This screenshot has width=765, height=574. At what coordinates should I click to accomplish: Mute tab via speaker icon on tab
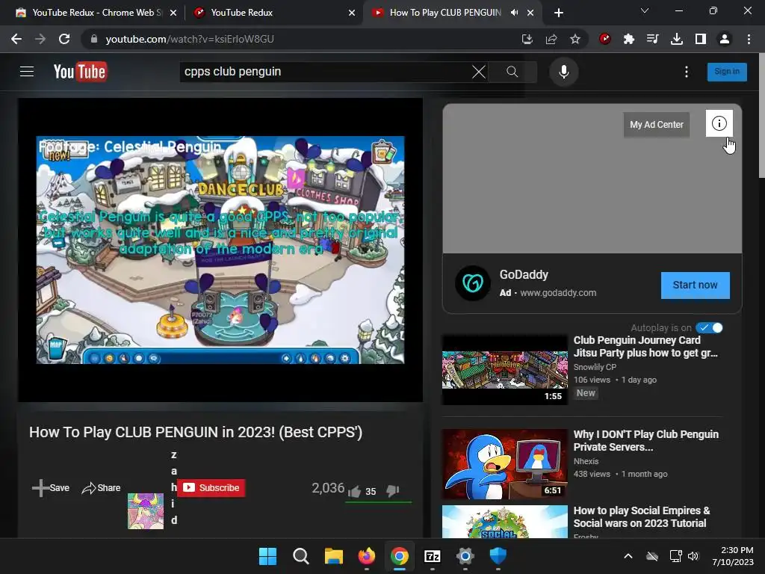pos(514,13)
